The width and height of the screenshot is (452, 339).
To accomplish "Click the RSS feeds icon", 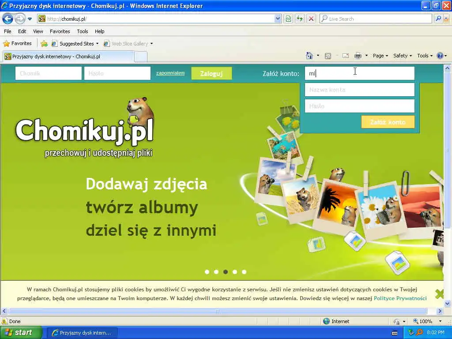I will pyautogui.click(x=328, y=56).
